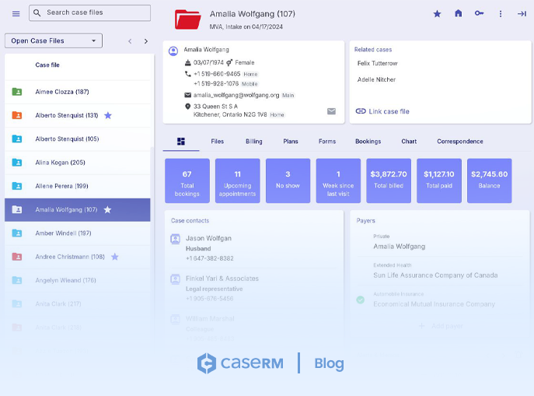Focus the Search case files field
Screen dimensions: 534x396
89,12
